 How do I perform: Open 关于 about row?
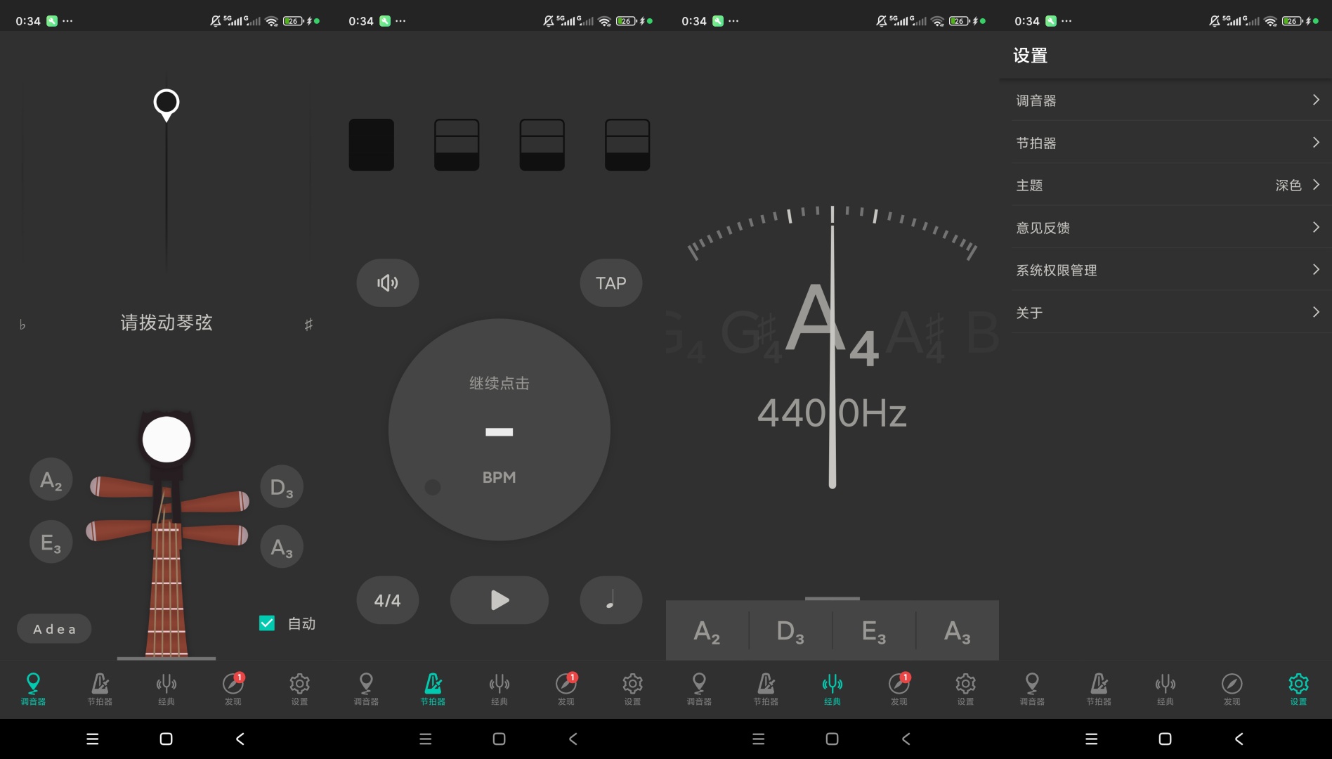[x=1165, y=312]
